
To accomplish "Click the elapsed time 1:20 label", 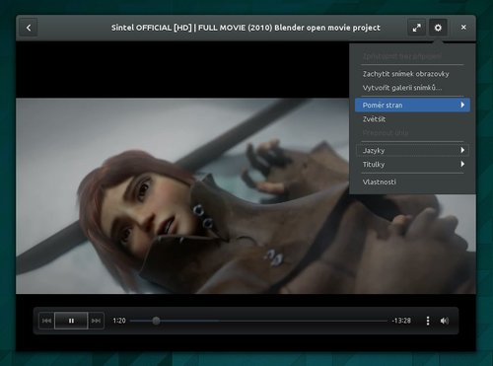I will 119,321.
